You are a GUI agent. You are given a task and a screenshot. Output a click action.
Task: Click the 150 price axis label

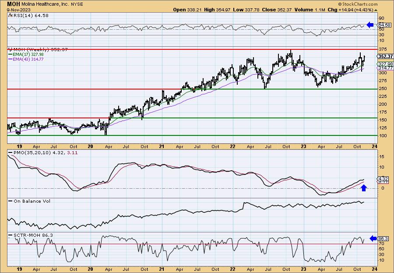click(x=383, y=120)
